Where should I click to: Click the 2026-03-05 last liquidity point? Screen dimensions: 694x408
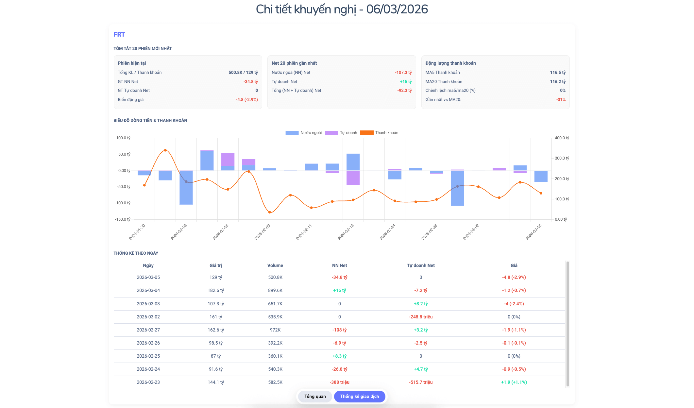541,193
